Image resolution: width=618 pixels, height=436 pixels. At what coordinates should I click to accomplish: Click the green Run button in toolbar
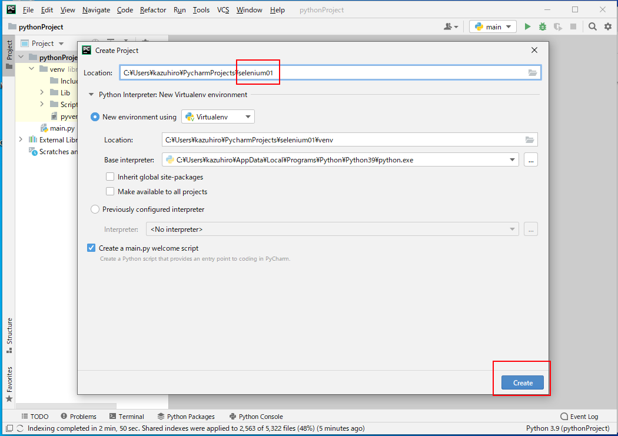527,26
